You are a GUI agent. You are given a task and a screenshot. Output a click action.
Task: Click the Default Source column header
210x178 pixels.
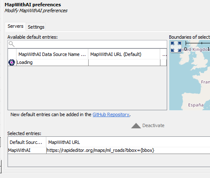pyautogui.click(x=27, y=142)
